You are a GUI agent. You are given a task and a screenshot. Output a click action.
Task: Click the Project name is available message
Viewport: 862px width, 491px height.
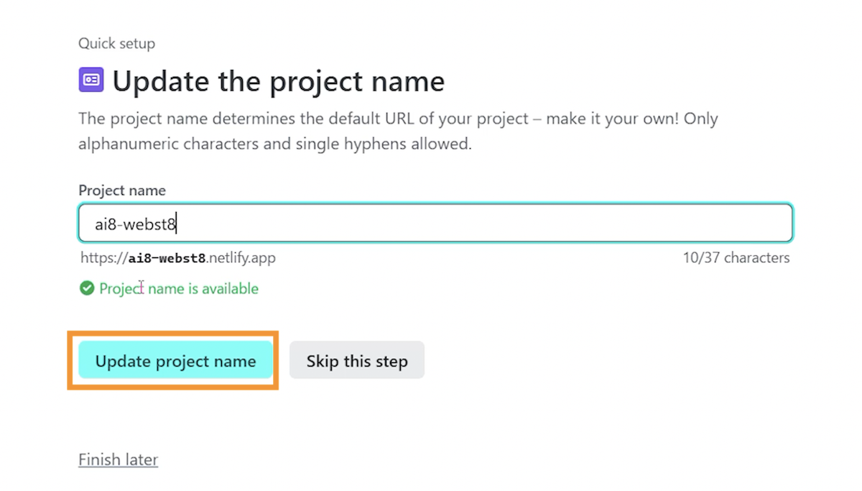coord(179,289)
